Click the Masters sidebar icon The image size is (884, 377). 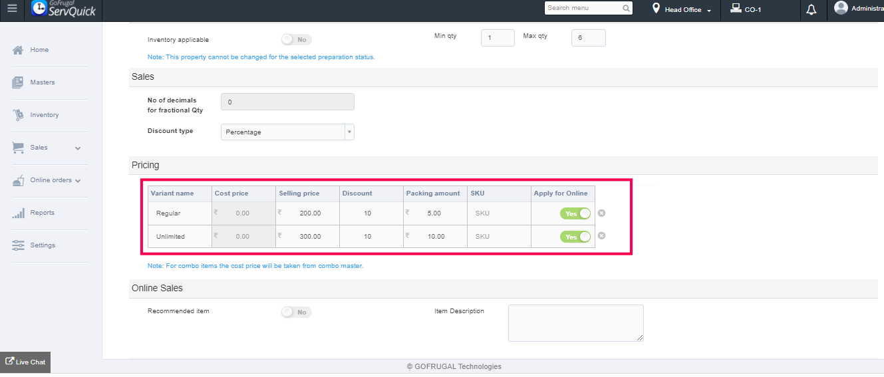[x=18, y=82]
